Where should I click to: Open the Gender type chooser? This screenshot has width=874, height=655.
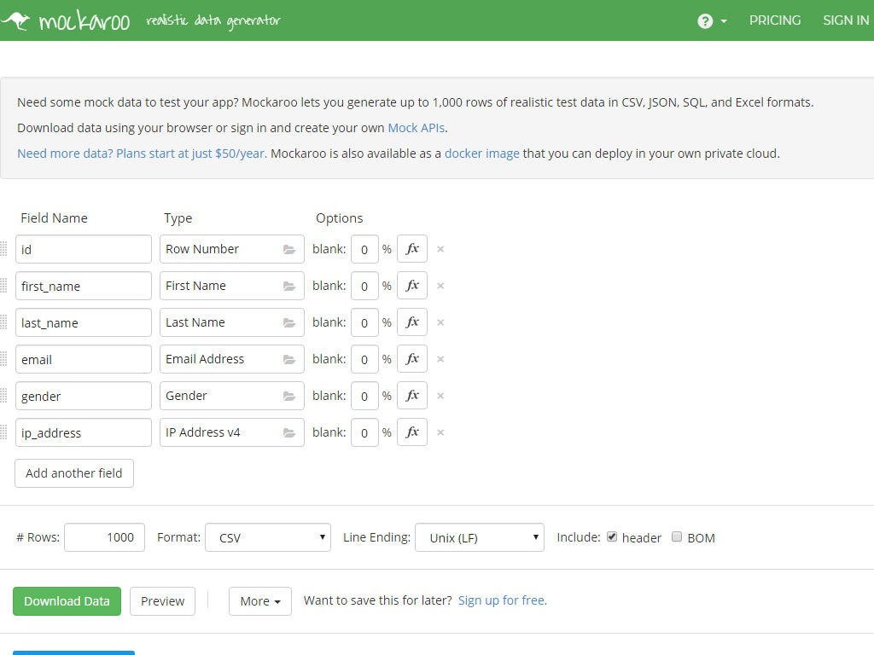[232, 396]
